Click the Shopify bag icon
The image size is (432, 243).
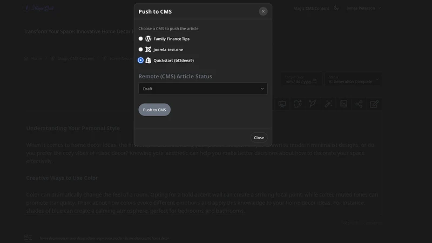point(148,60)
